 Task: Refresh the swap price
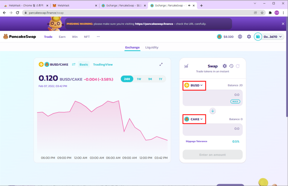238,66
